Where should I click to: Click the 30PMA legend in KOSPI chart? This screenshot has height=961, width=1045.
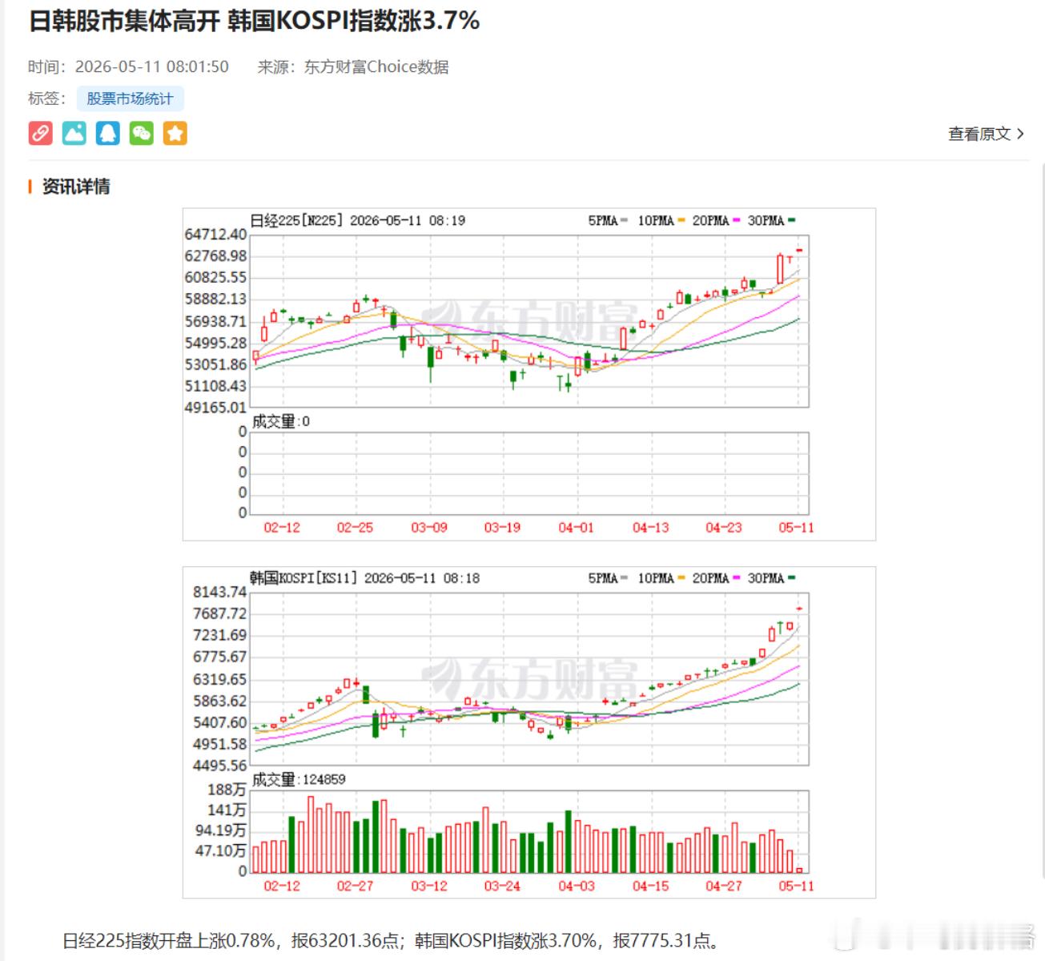click(x=771, y=577)
